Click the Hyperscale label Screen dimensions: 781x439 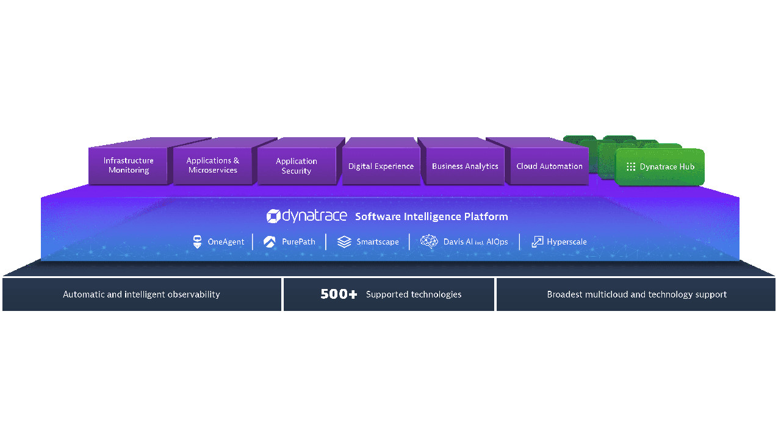(567, 242)
